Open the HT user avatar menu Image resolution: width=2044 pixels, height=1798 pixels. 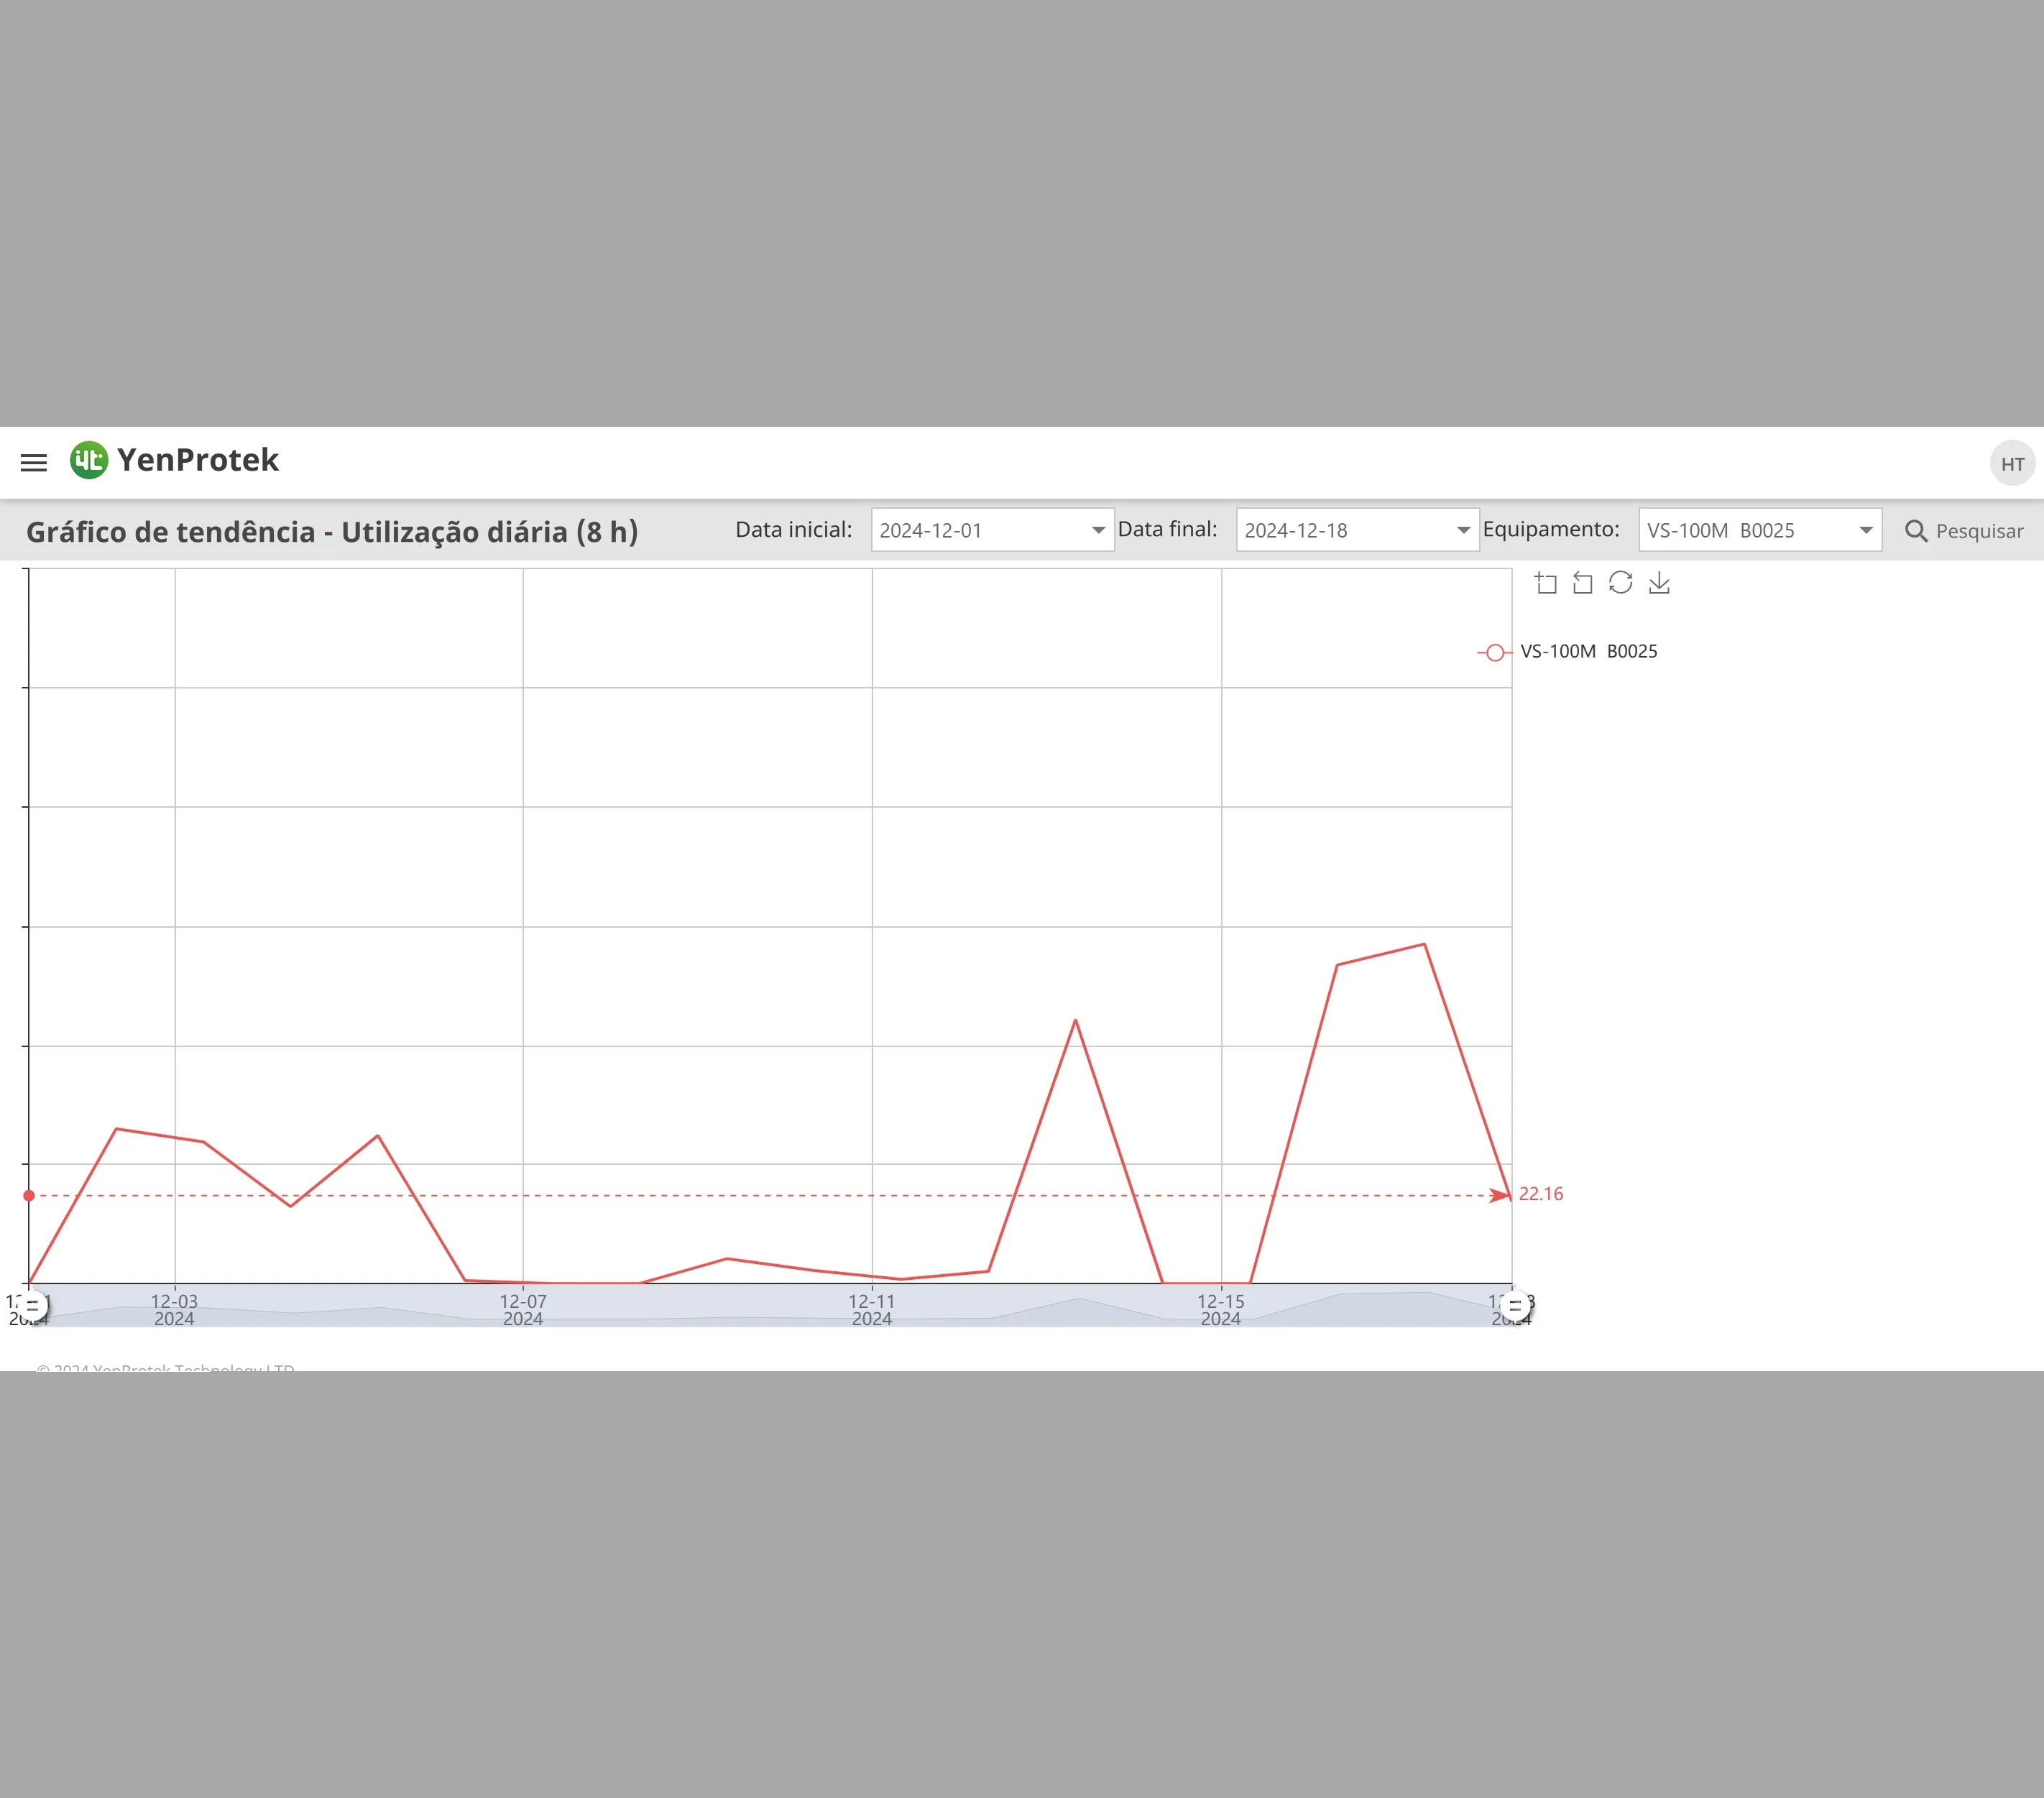click(x=2012, y=463)
